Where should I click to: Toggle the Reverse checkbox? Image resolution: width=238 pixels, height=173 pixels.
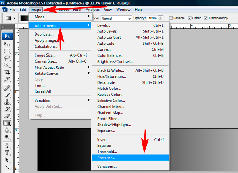[171, 18]
